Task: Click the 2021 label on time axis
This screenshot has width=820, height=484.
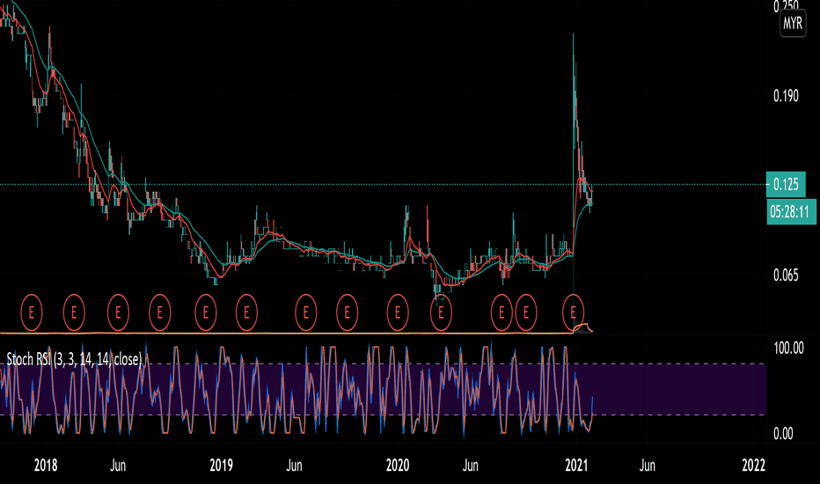Action: [x=575, y=466]
